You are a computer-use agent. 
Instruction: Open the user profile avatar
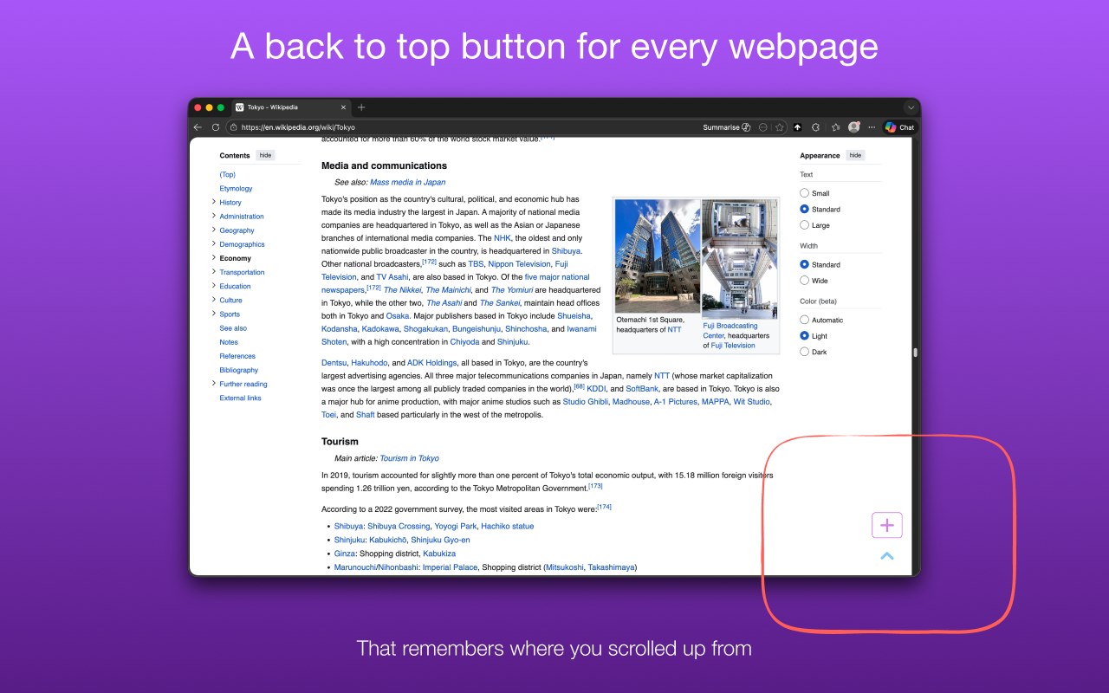click(x=853, y=127)
